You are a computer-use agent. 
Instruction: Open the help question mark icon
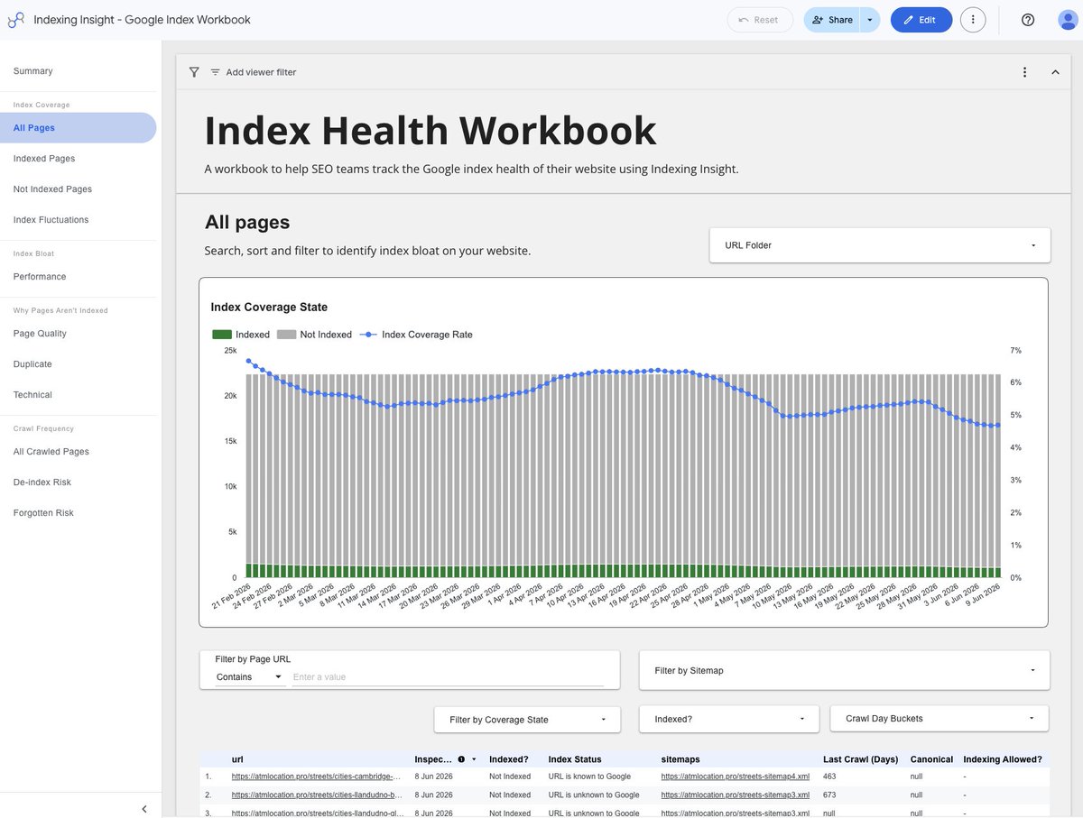(1028, 20)
